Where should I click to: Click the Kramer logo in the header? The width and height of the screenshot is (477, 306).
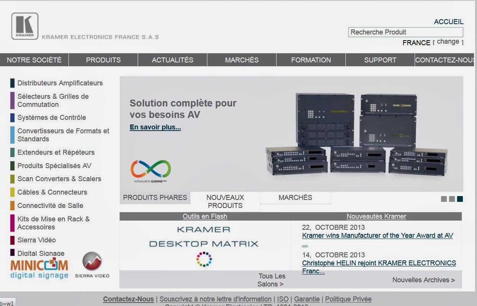click(x=25, y=26)
